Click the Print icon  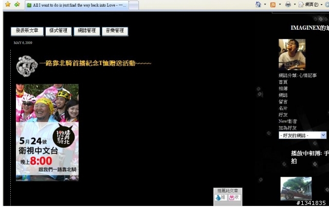click(288, 5)
